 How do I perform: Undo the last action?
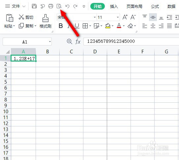[67, 6]
